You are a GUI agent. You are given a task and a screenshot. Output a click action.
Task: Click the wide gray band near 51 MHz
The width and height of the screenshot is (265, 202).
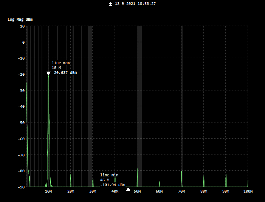139,106
